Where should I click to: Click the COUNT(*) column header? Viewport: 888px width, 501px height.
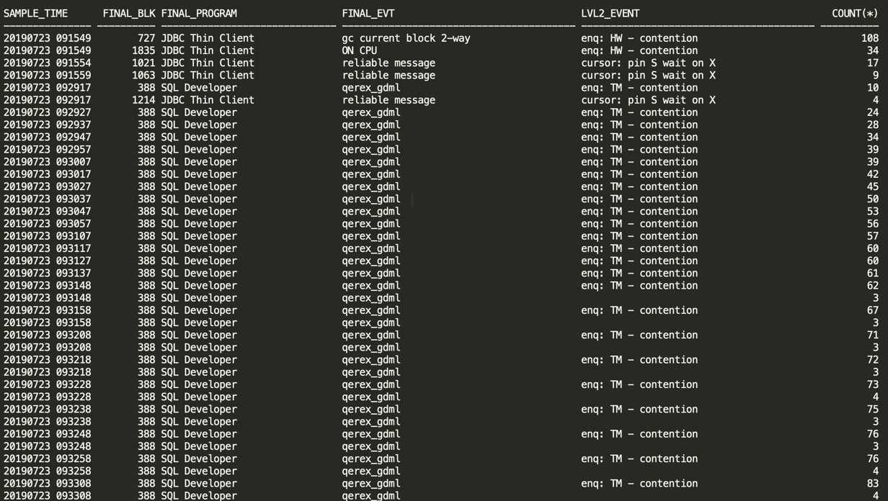[854, 13]
